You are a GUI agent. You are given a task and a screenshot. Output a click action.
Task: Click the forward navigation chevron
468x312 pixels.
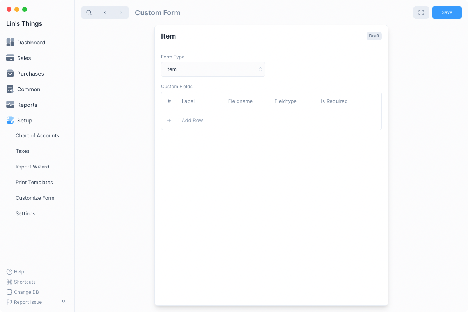click(x=121, y=12)
